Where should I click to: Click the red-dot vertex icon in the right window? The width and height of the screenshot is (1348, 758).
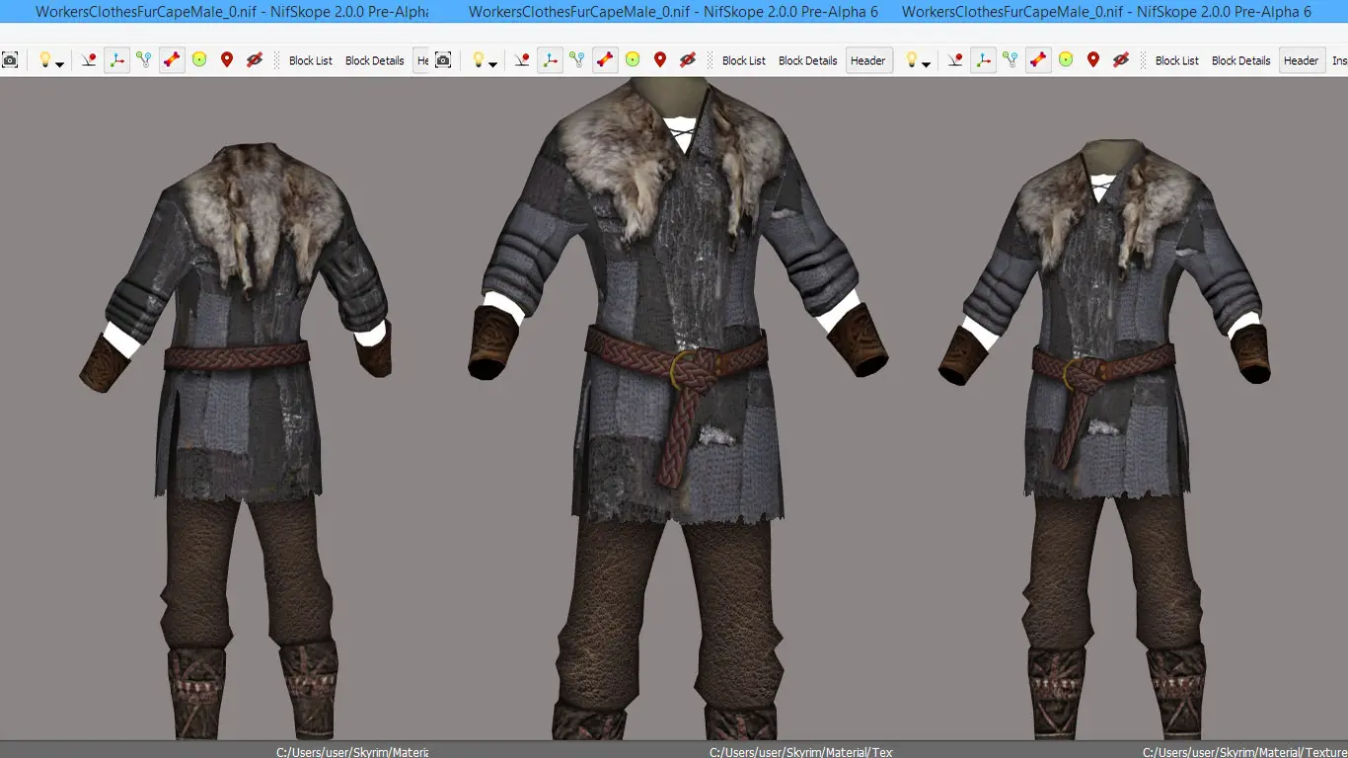coord(955,60)
